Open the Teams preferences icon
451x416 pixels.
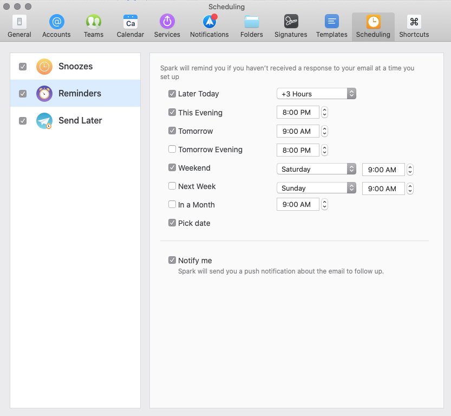94,22
